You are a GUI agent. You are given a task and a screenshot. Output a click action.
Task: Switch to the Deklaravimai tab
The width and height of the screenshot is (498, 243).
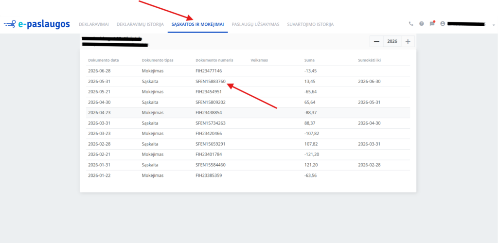(94, 24)
